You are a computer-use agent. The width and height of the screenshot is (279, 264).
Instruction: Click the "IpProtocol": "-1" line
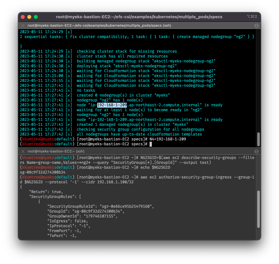pyautogui.click(x=69, y=226)
